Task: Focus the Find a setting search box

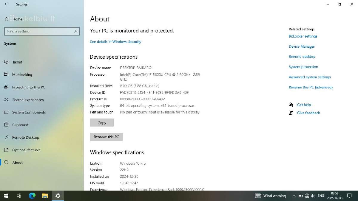Action: coord(42,31)
